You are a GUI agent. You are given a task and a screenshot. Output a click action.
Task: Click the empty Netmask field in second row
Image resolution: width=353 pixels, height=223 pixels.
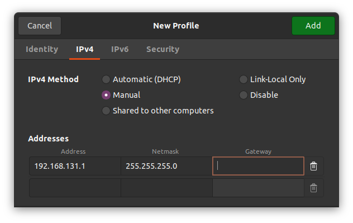tap(166, 188)
